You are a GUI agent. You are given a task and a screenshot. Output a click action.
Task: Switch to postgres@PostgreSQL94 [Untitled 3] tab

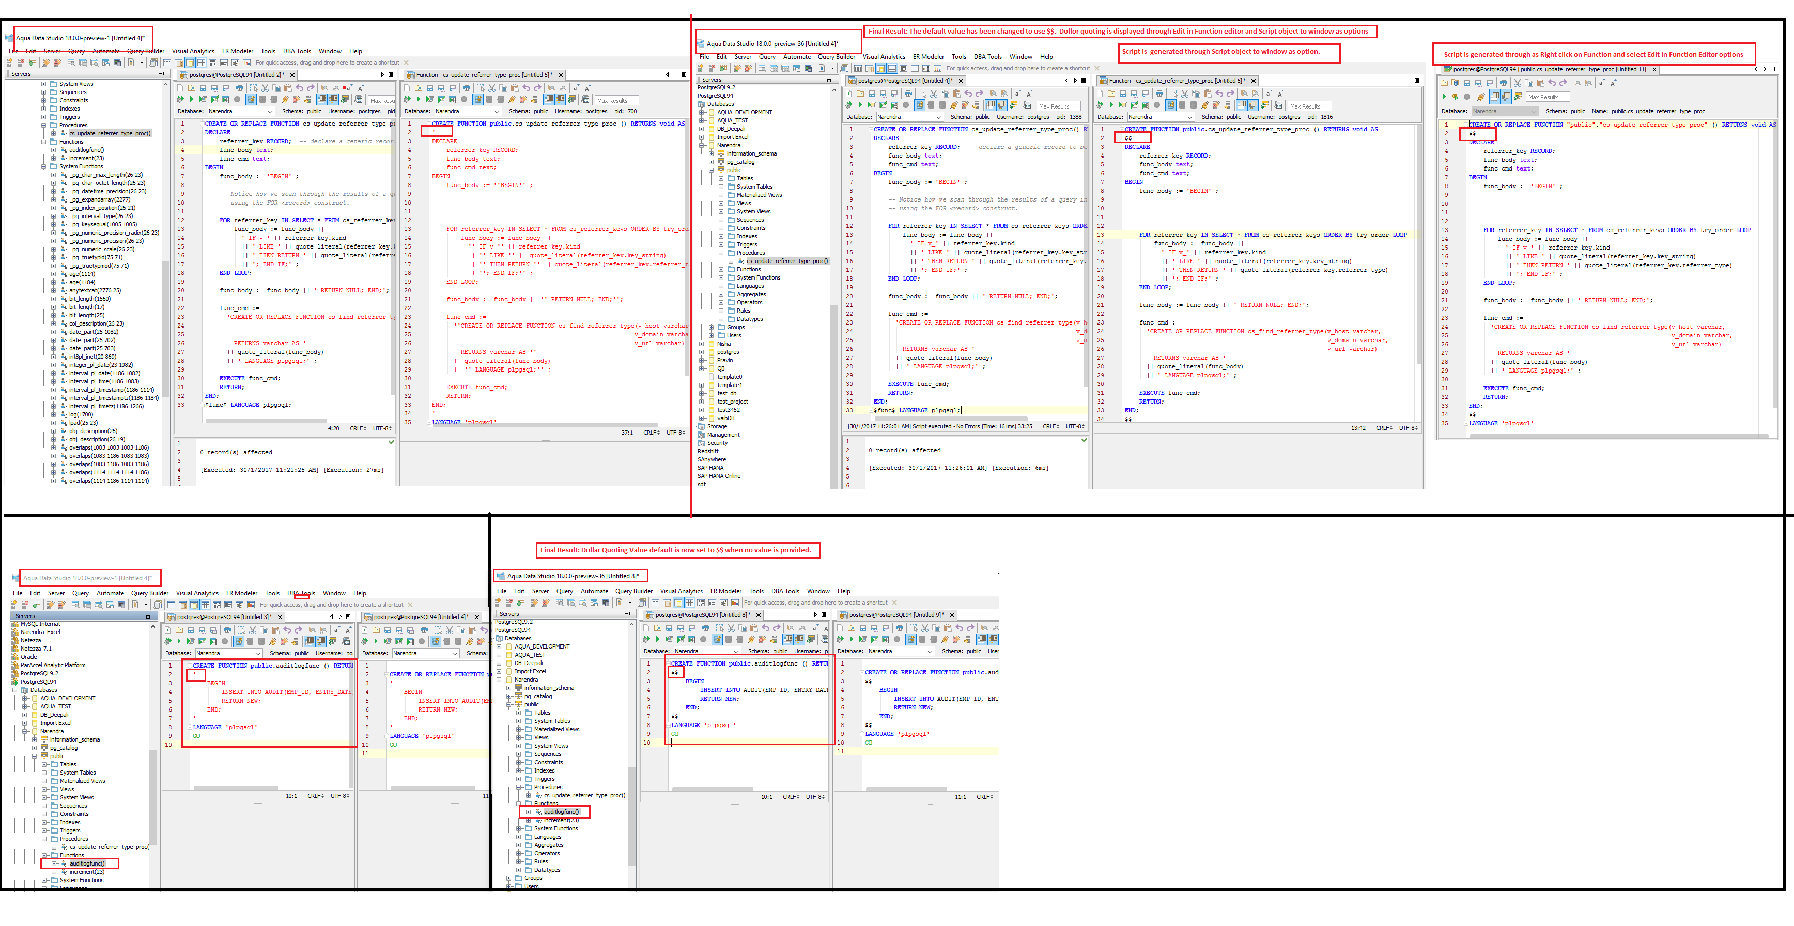[x=224, y=617]
